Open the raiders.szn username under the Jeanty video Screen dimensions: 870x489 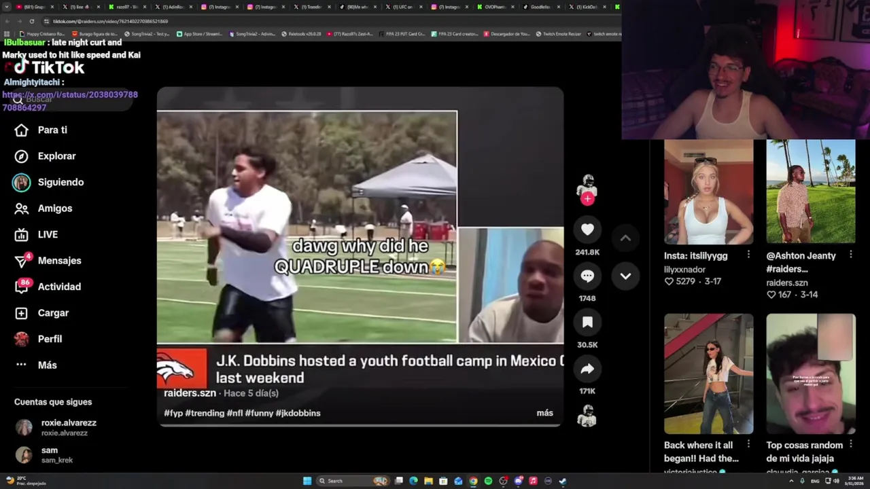point(787,283)
